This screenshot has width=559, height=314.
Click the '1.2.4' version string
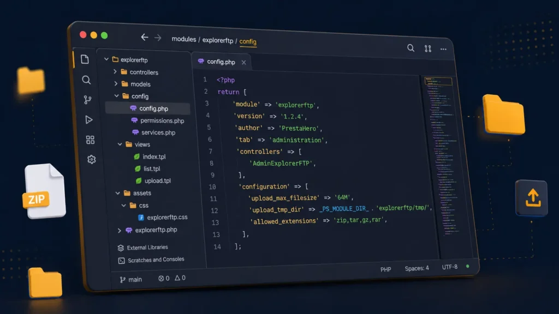292,117
